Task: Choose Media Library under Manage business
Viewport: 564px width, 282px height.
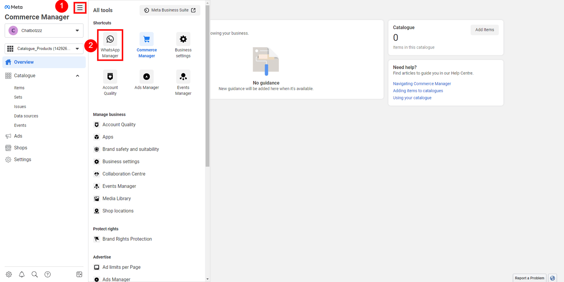Action: point(116,199)
